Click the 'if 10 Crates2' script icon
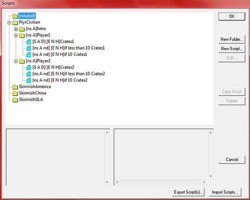 coord(29,80)
